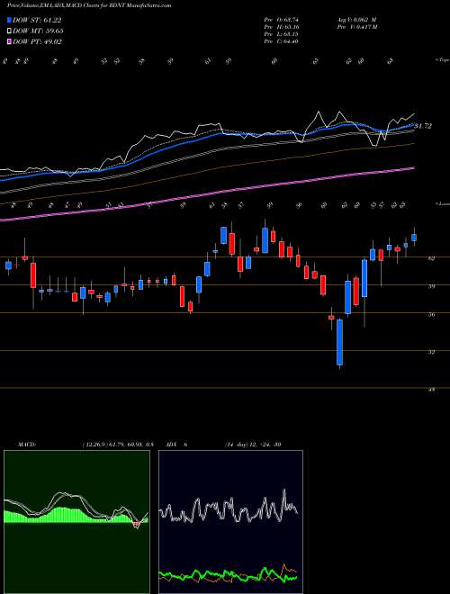
Task: Click the 'Pre H' high value
Action: click(282, 27)
